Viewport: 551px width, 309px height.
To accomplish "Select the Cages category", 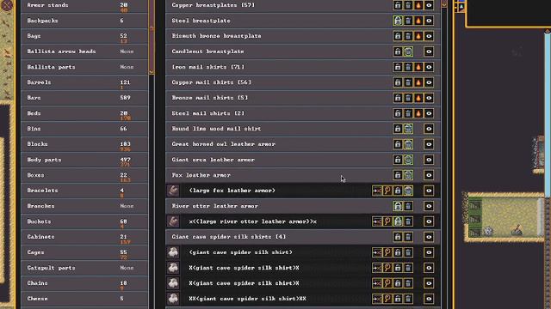I will (x=84, y=252).
